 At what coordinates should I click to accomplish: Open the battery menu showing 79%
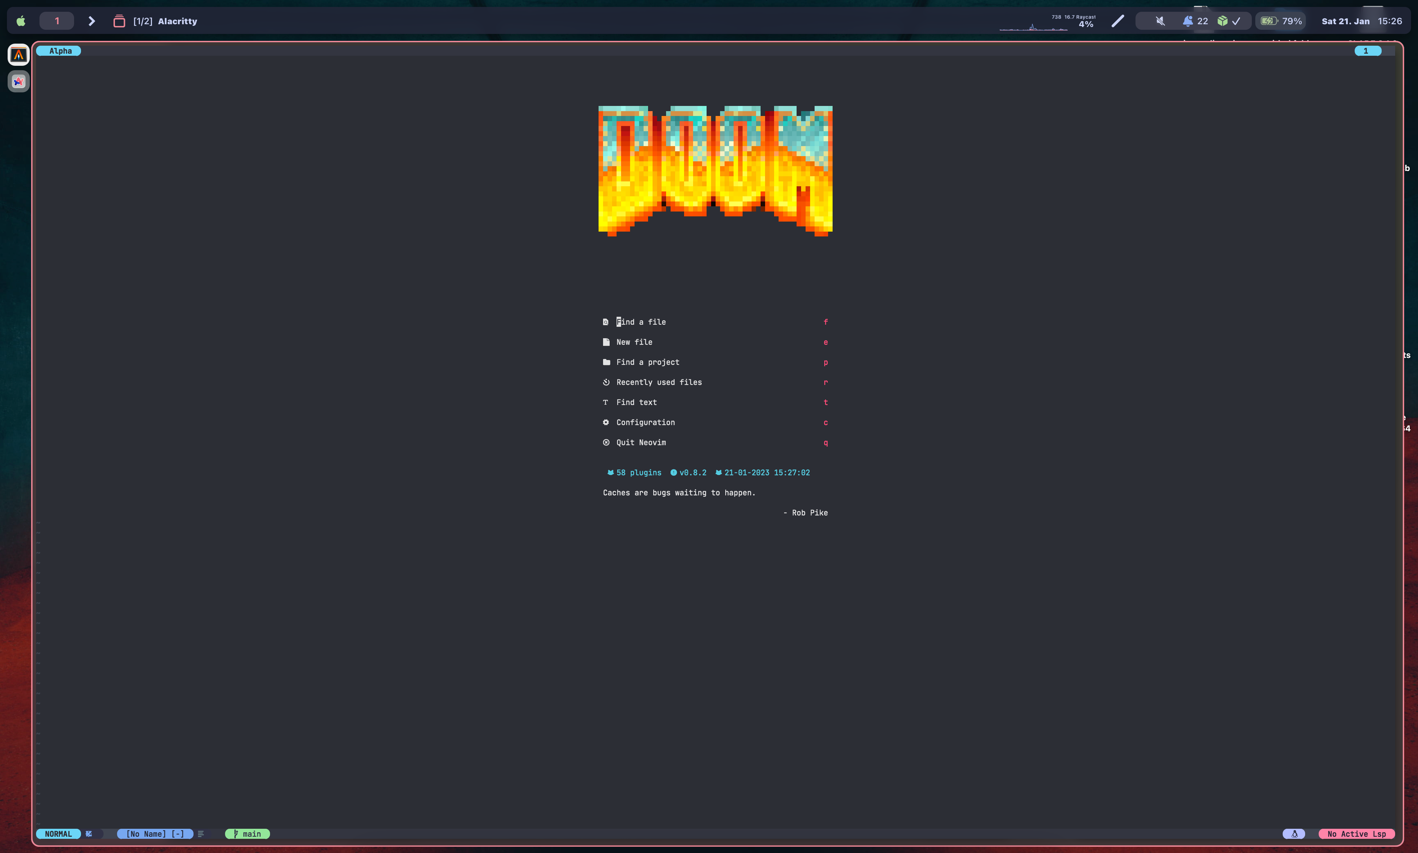click(x=1282, y=21)
